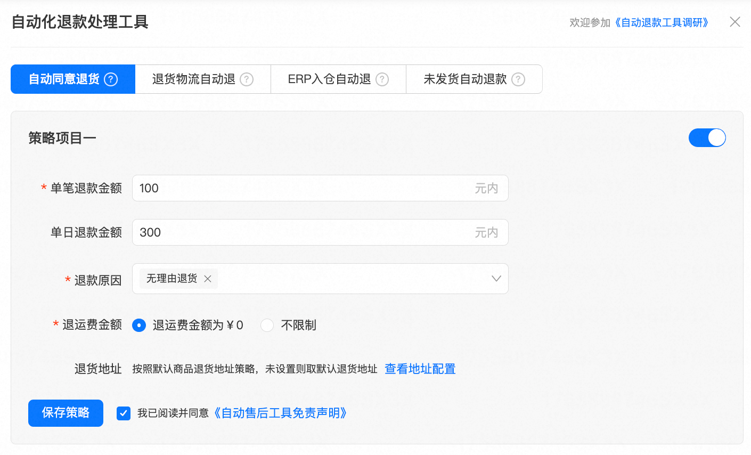Uncheck the 我已阅读并同意 checkbox

(x=124, y=413)
